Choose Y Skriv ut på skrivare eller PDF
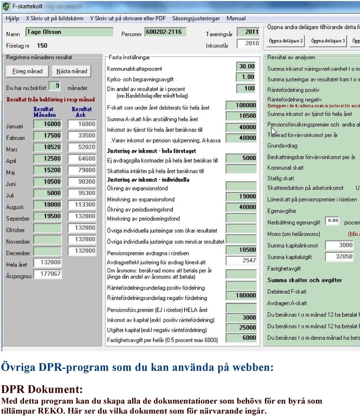360x416 pixels. [x=127, y=18]
